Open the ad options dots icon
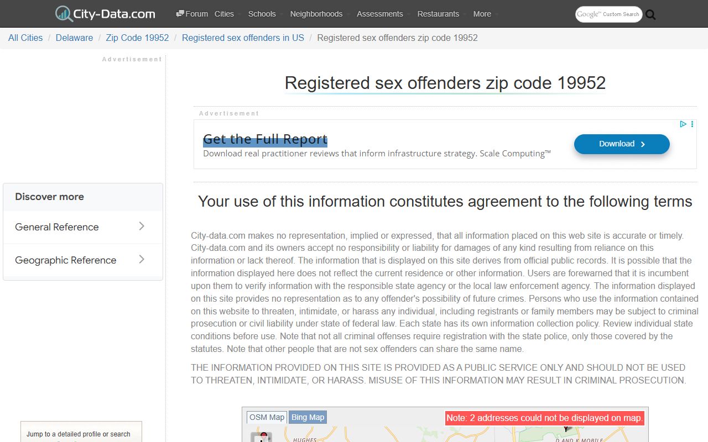Screen dimensions: 708x442 tap(692, 124)
